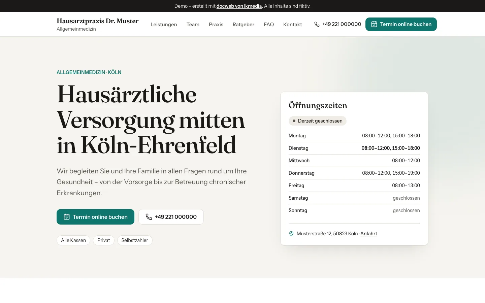This screenshot has width=485, height=303.
Task: Call +49 221 000000 from the header
Action: (x=337, y=24)
